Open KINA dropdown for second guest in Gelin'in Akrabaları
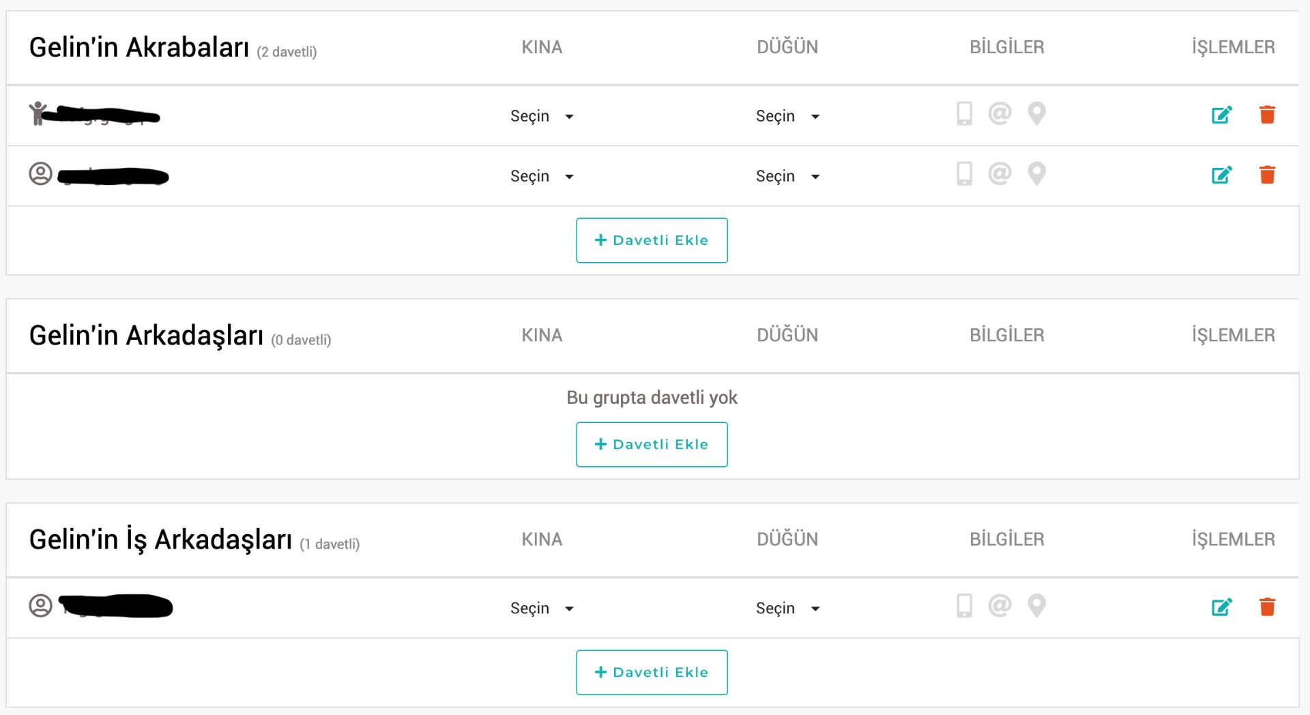This screenshot has height=715, width=1310. tap(542, 176)
